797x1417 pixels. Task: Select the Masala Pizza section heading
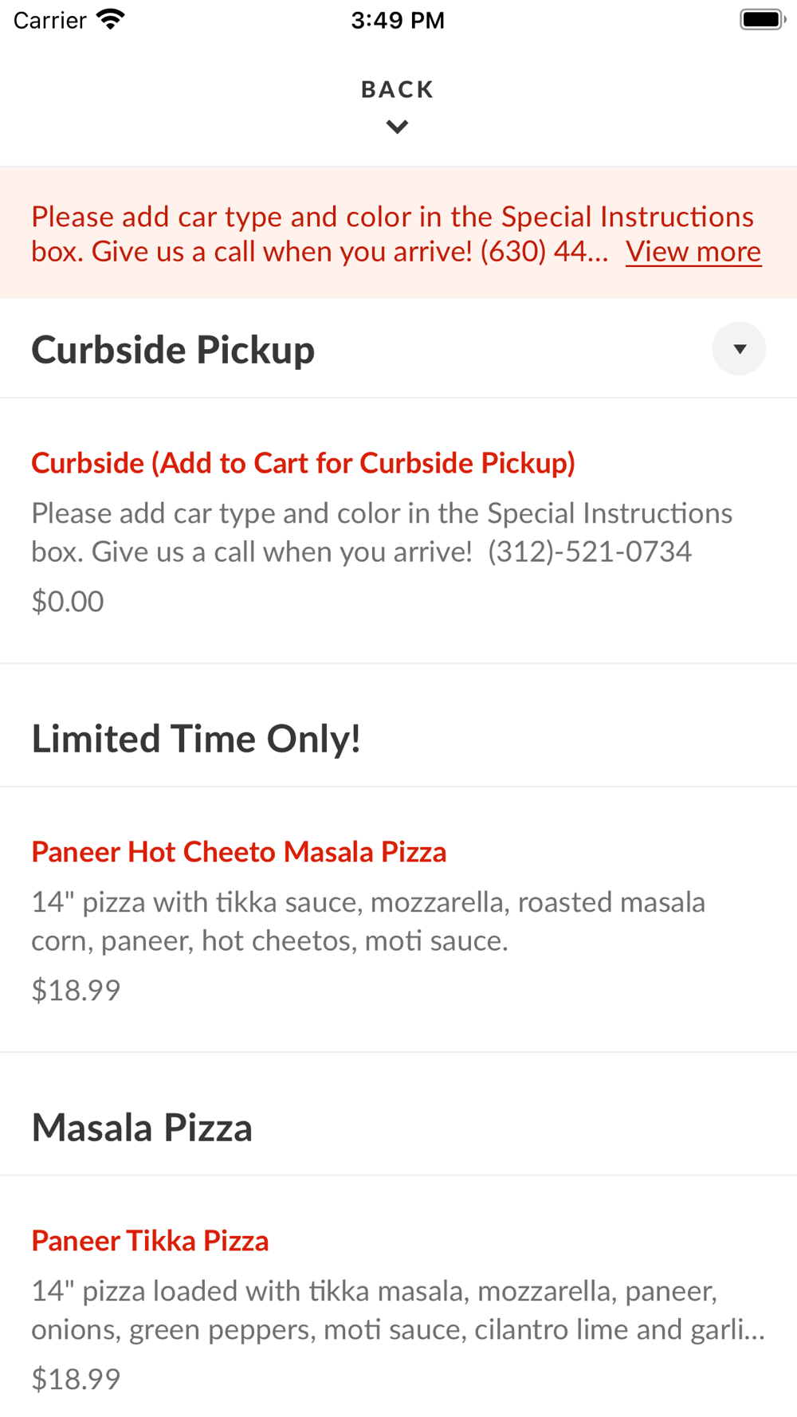click(142, 1128)
